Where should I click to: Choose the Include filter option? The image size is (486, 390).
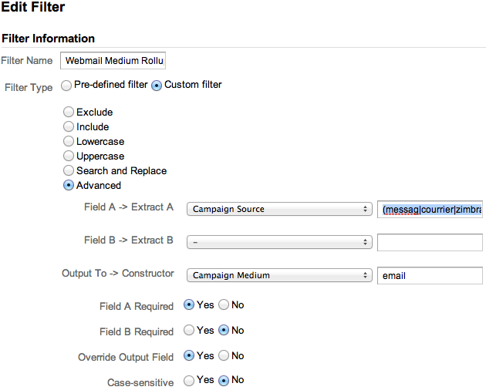(x=69, y=126)
